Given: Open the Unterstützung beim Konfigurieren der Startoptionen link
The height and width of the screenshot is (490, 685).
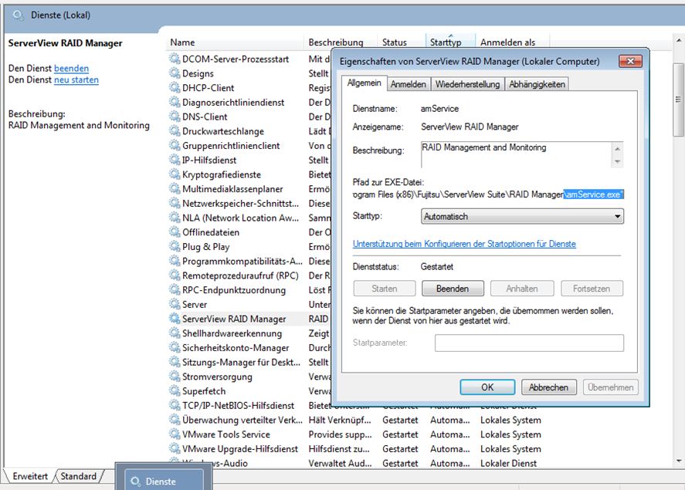Looking at the screenshot, I should [464, 244].
